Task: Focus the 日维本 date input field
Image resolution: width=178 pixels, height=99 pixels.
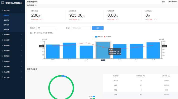Action: tap(81, 28)
